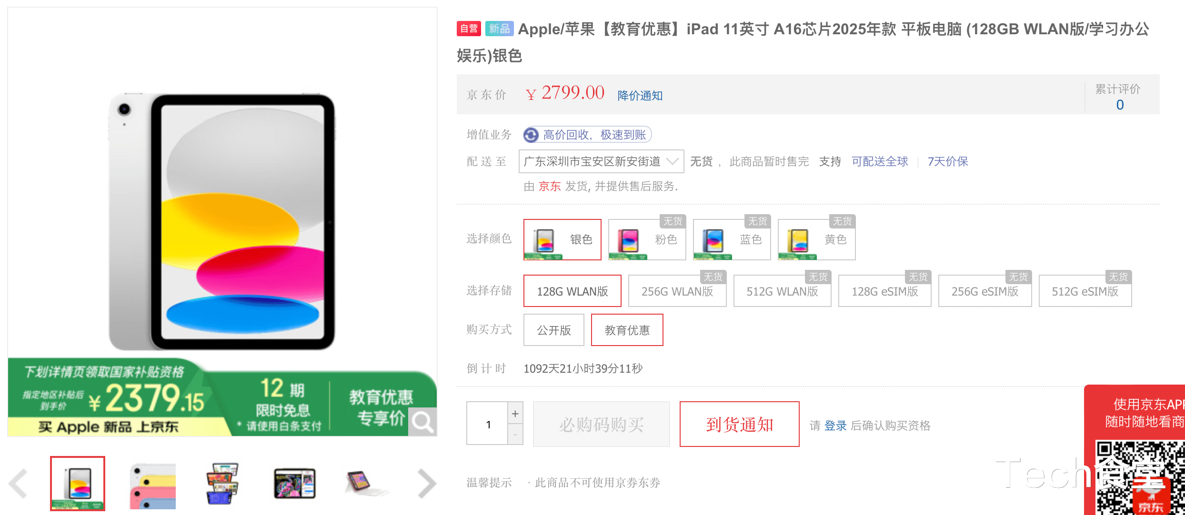
Task: Choose 教育优惠 purchase method
Action: pos(627,330)
